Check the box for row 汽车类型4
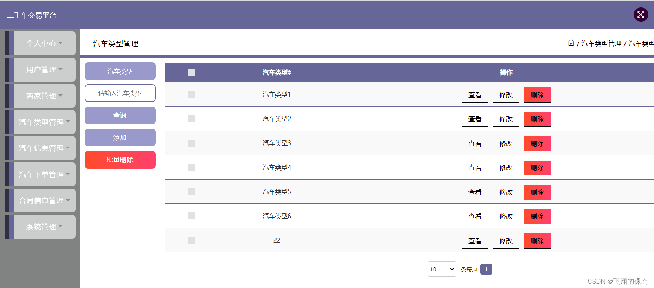Image resolution: width=654 pixels, height=288 pixels. point(192,167)
